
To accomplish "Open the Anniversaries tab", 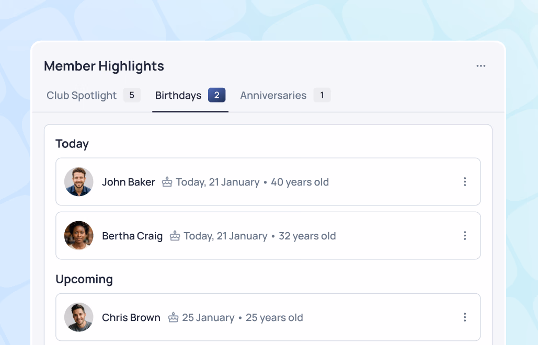I will click(285, 95).
